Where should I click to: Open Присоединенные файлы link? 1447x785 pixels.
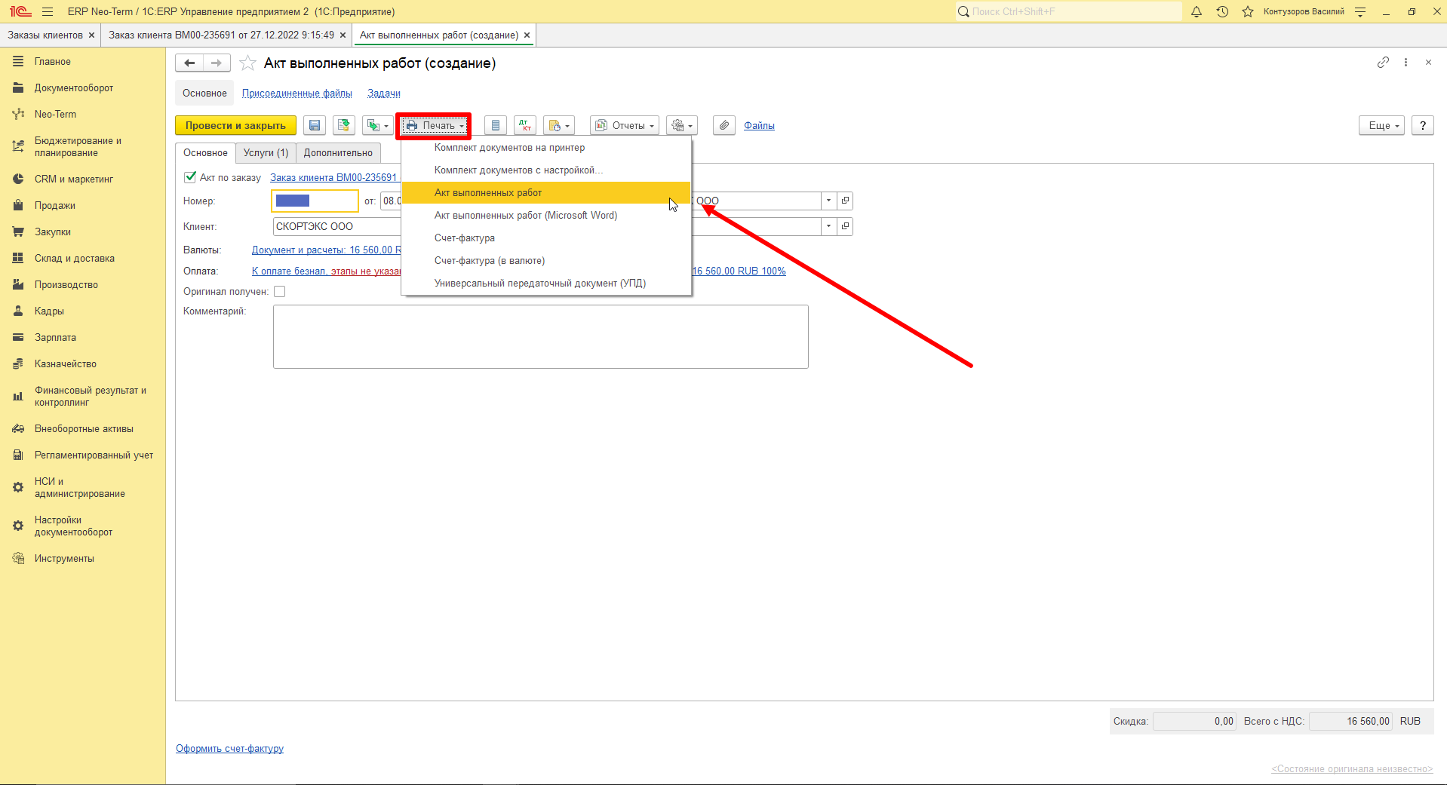297,94
